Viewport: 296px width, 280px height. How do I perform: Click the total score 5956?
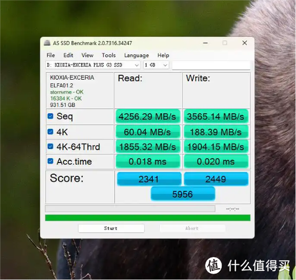coord(183,194)
